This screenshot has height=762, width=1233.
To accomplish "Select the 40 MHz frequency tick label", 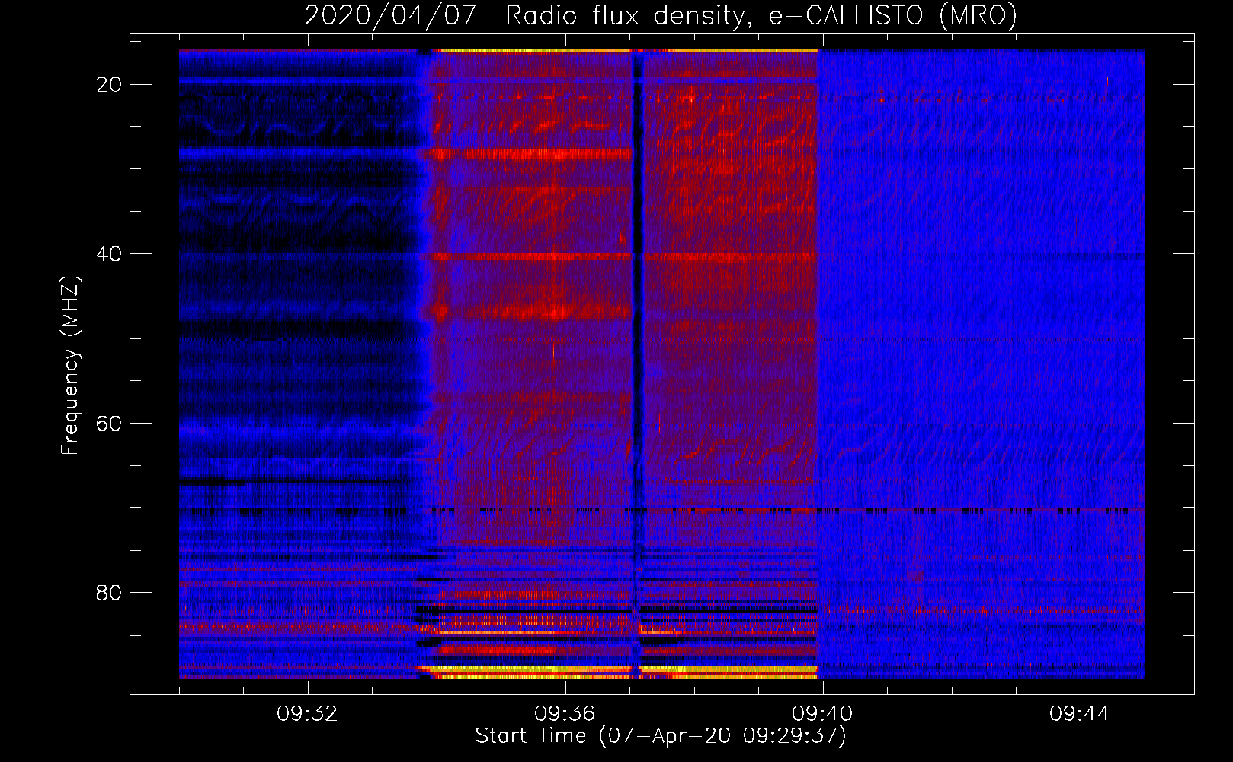I will pyautogui.click(x=109, y=254).
